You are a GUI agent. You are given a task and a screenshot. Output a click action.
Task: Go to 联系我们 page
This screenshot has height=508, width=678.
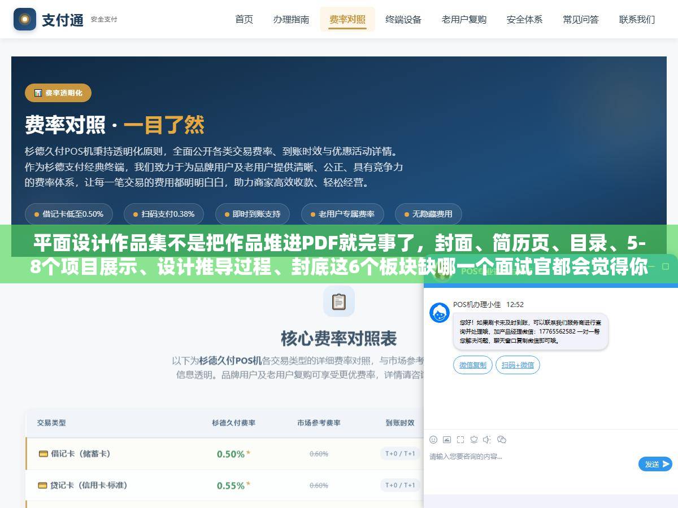click(637, 19)
